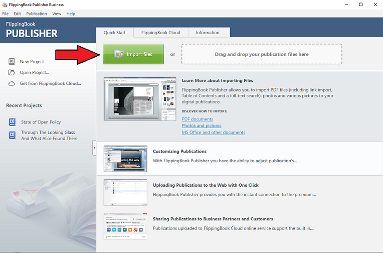Expand Uploading Publications to the Web section

tap(206, 185)
